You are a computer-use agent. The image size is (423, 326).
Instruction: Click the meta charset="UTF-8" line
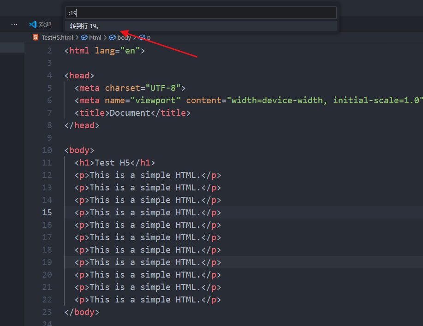tap(130, 88)
